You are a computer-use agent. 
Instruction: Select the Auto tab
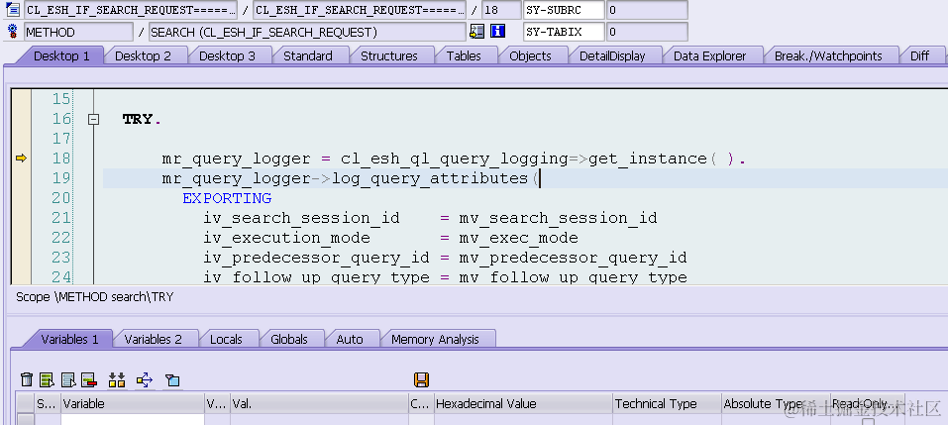[x=350, y=339]
